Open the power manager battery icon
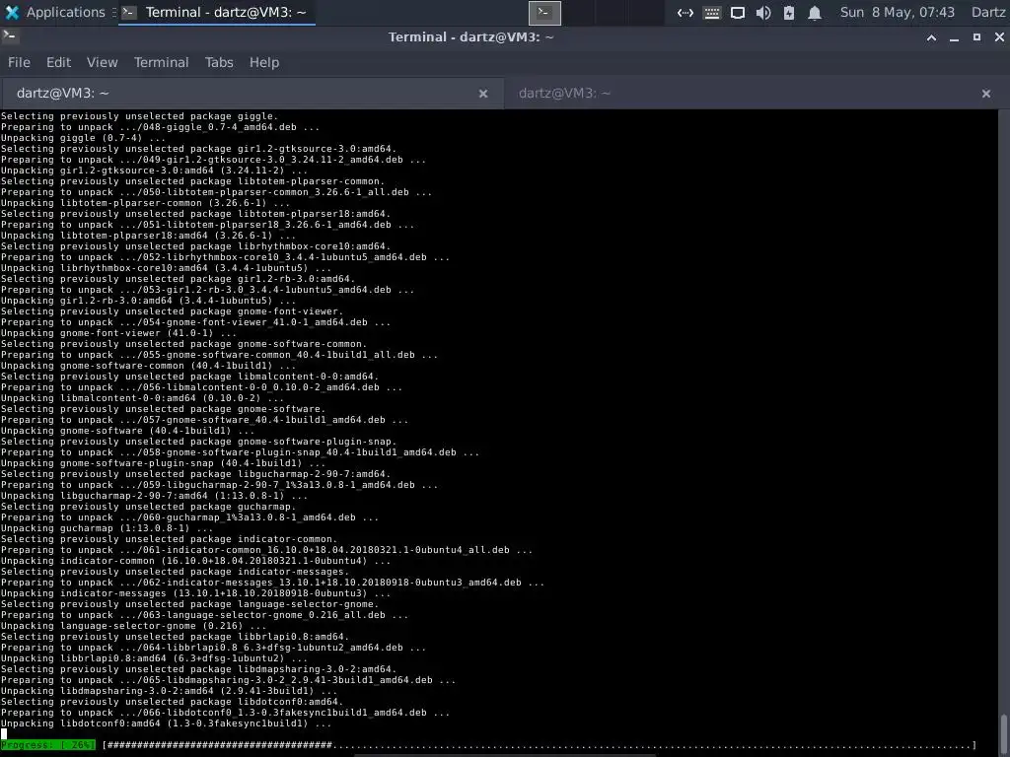Image resolution: width=1010 pixels, height=757 pixels. (x=789, y=13)
